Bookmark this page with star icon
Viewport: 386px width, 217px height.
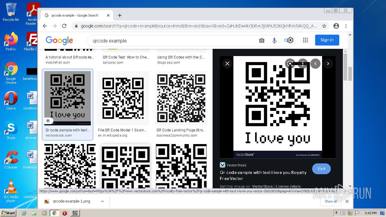tap(324, 26)
